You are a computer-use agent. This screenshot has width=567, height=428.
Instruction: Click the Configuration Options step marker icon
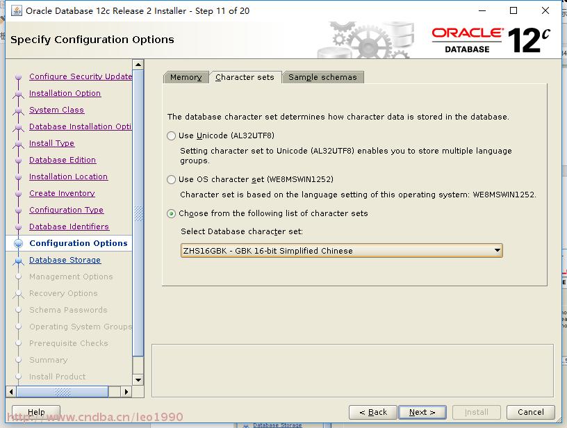[x=18, y=243]
